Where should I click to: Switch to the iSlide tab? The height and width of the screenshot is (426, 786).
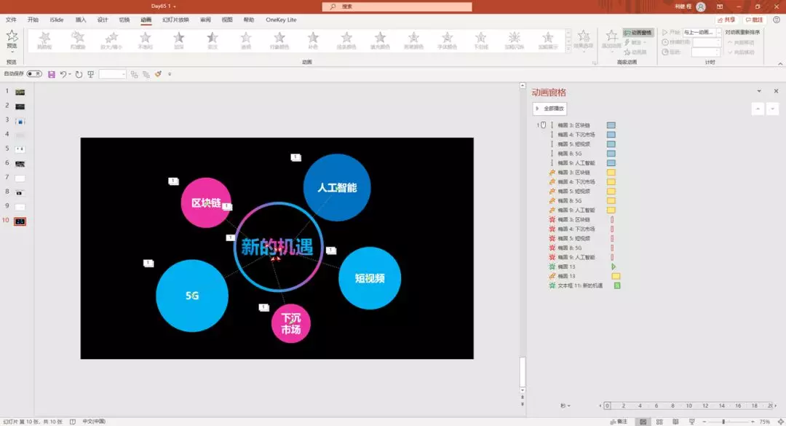point(57,20)
